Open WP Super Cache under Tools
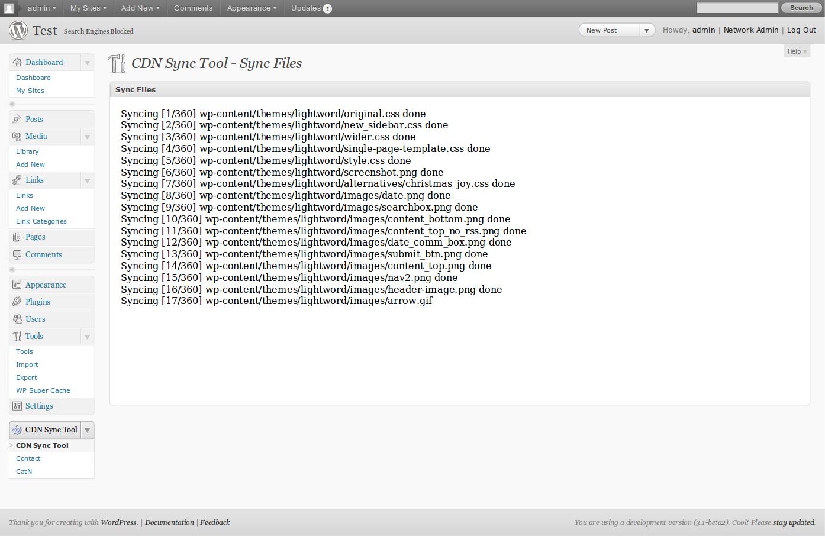This screenshot has height=536, width=825. pyautogui.click(x=43, y=390)
